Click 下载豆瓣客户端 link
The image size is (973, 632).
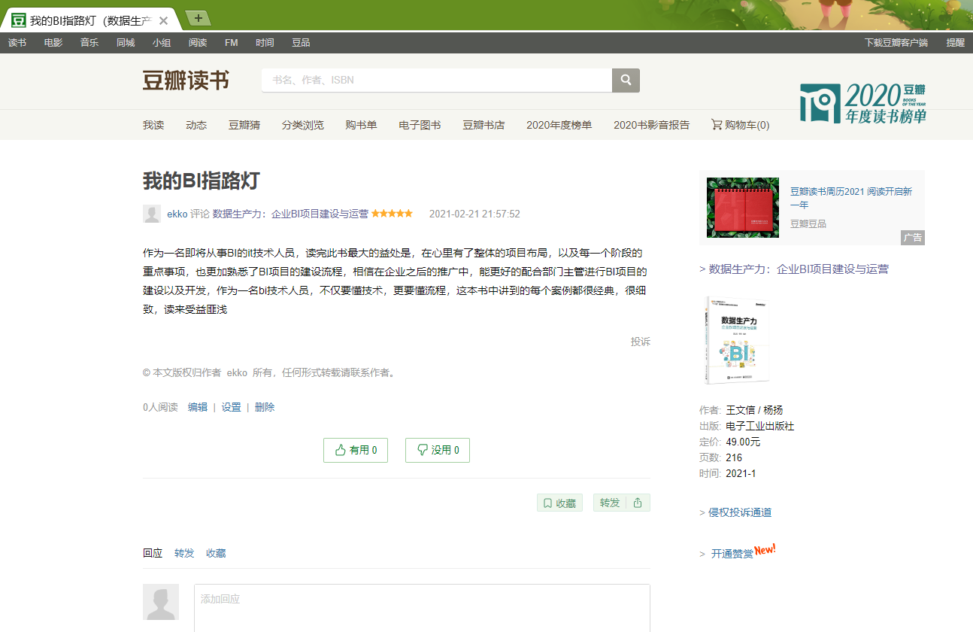tap(896, 43)
